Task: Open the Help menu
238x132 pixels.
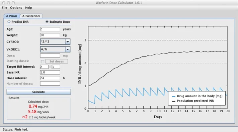Action: coord(28,8)
